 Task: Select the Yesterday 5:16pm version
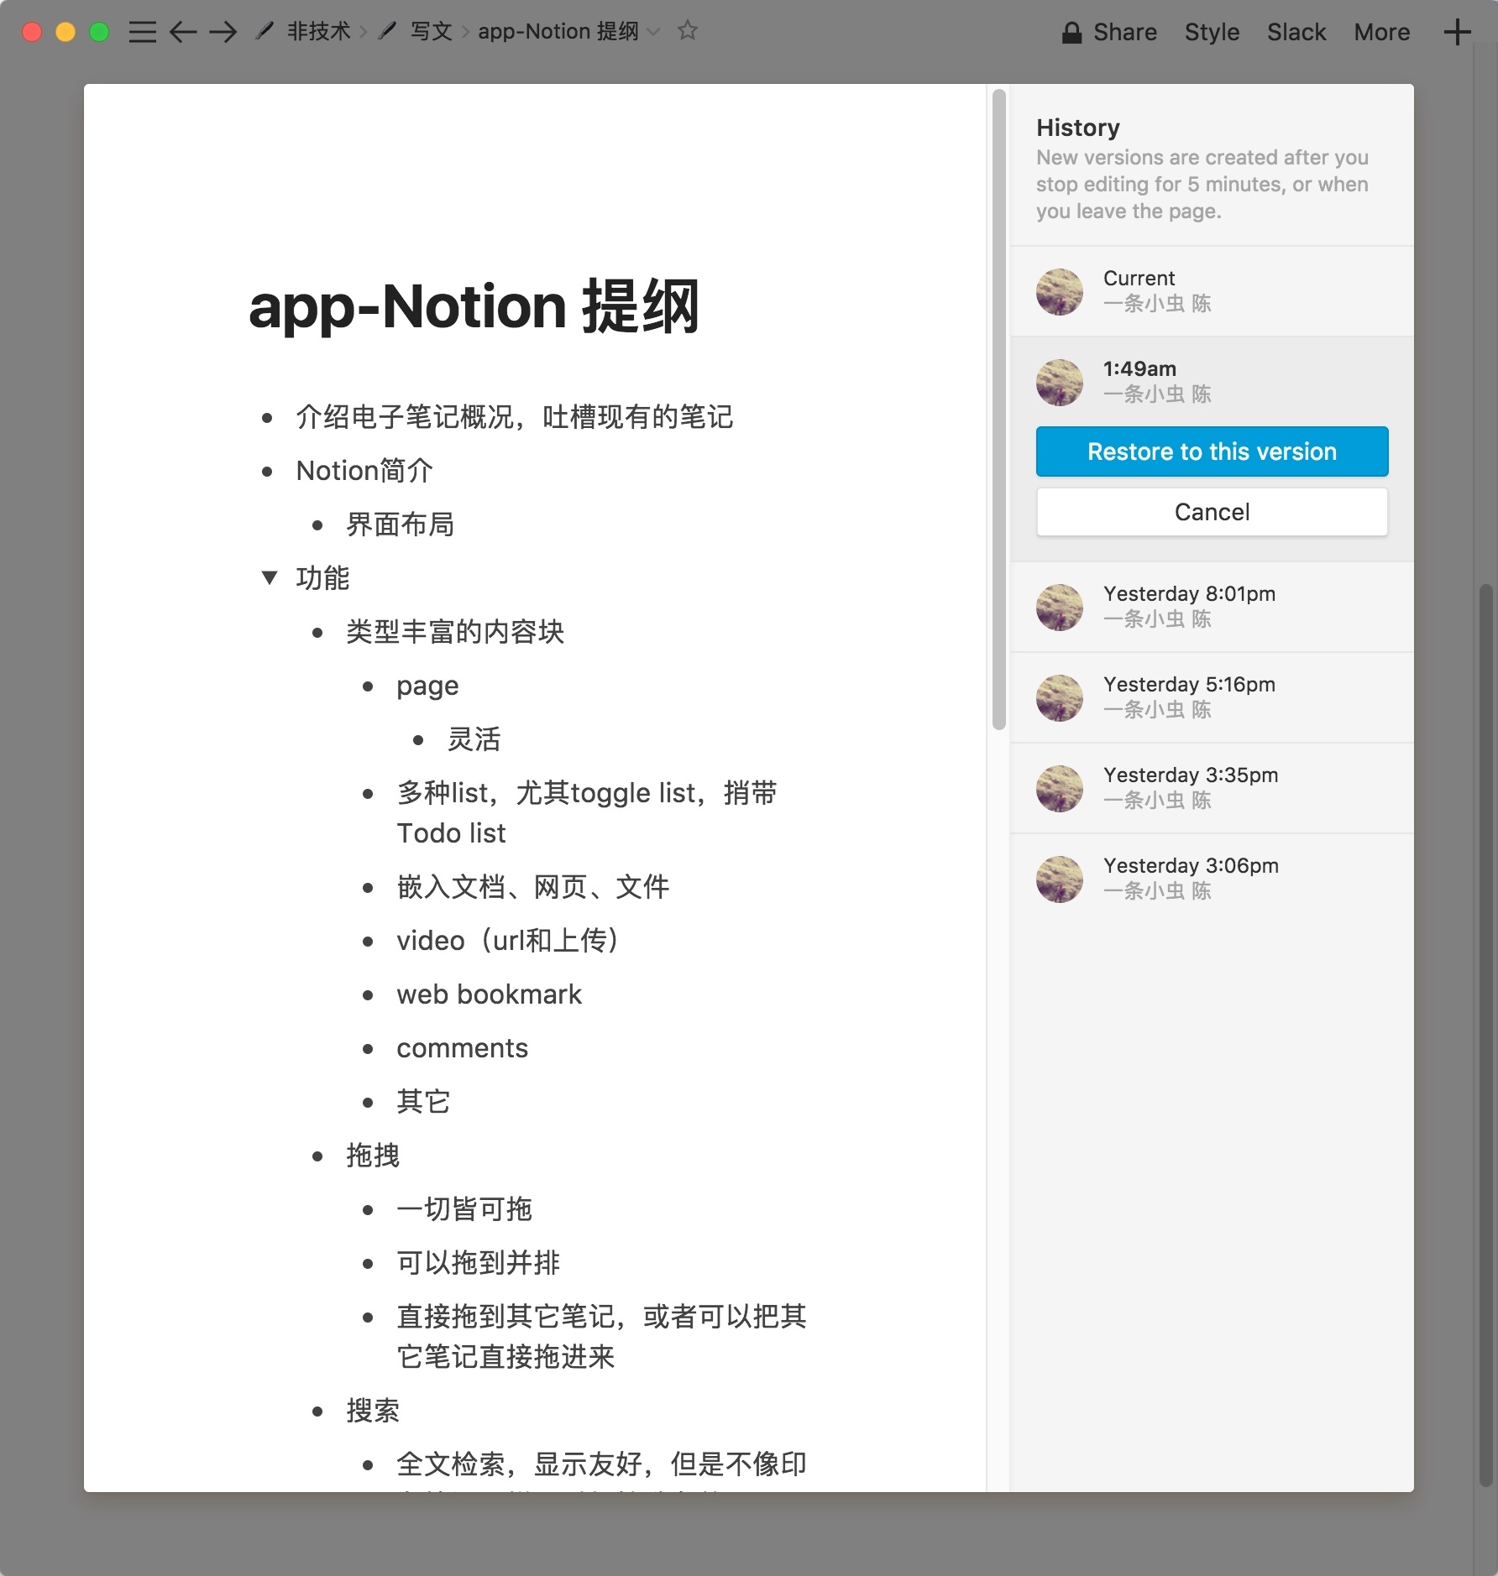pos(1212,697)
